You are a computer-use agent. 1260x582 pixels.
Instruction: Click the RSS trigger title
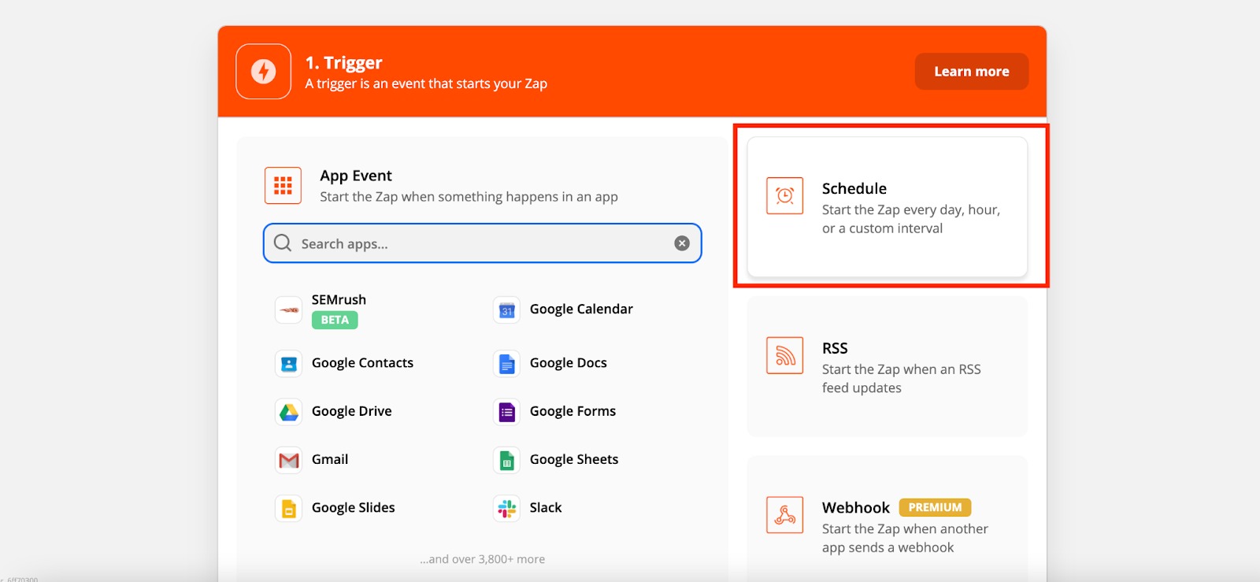(x=835, y=348)
